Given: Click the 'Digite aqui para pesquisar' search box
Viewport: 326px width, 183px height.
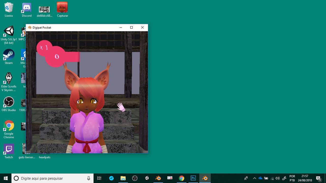Looking at the screenshot, I should 53,178.
